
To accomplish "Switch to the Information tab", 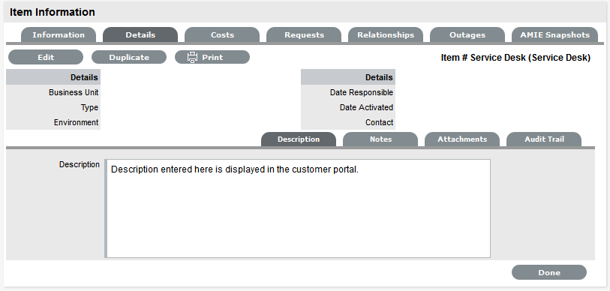I will tap(59, 35).
